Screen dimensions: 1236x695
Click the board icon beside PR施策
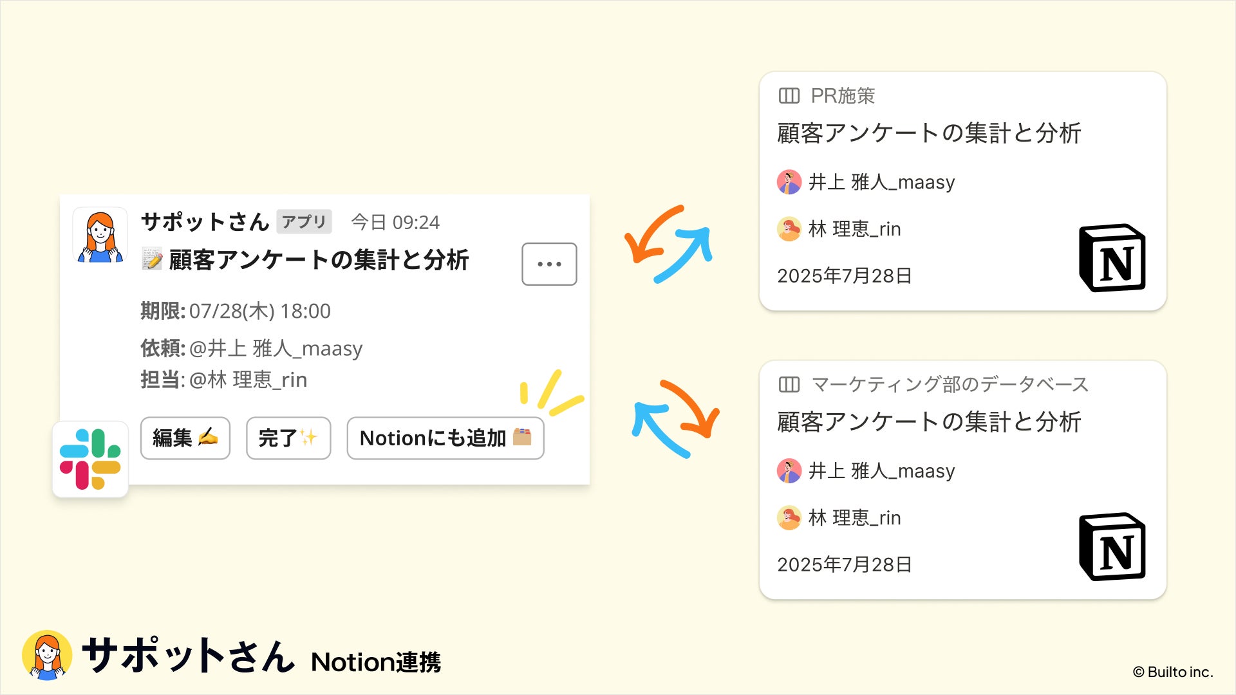pyautogui.click(x=789, y=96)
